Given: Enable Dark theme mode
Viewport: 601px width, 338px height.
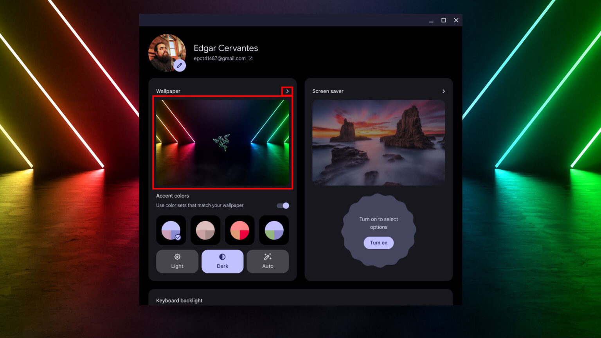Looking at the screenshot, I should [222, 261].
